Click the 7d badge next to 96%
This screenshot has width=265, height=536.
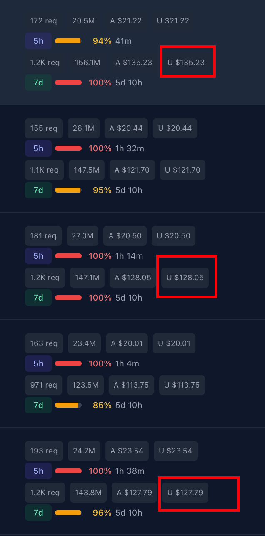click(38, 513)
